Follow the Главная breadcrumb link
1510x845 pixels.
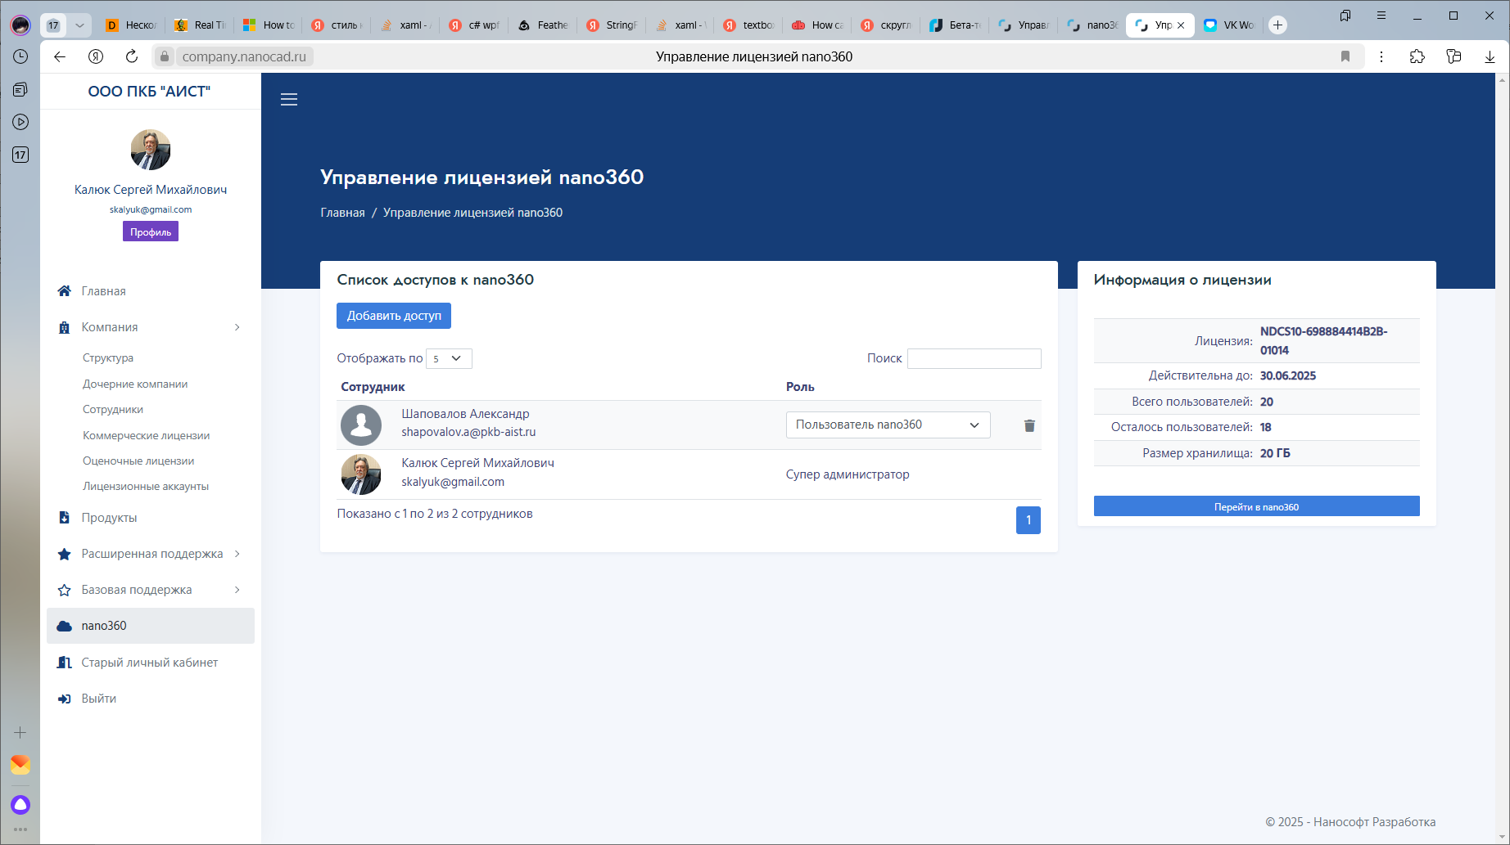pos(342,213)
